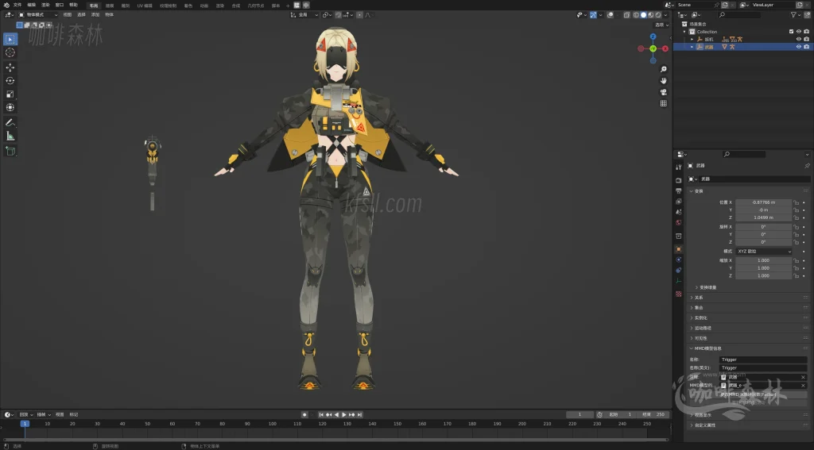Image resolution: width=814 pixels, height=450 pixels.
Task: Open the Scene properties tab
Action: tap(679, 212)
